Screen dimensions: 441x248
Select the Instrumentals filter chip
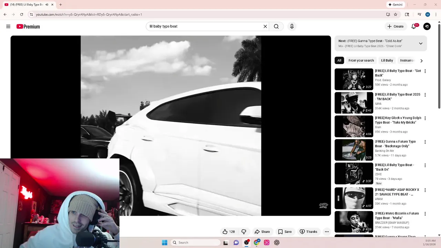tap(407, 61)
